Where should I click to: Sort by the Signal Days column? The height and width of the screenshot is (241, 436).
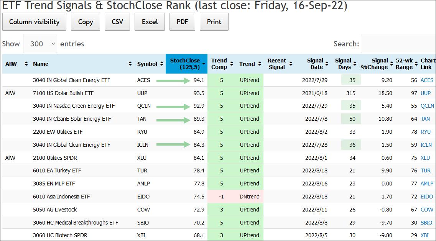pyautogui.click(x=354, y=64)
